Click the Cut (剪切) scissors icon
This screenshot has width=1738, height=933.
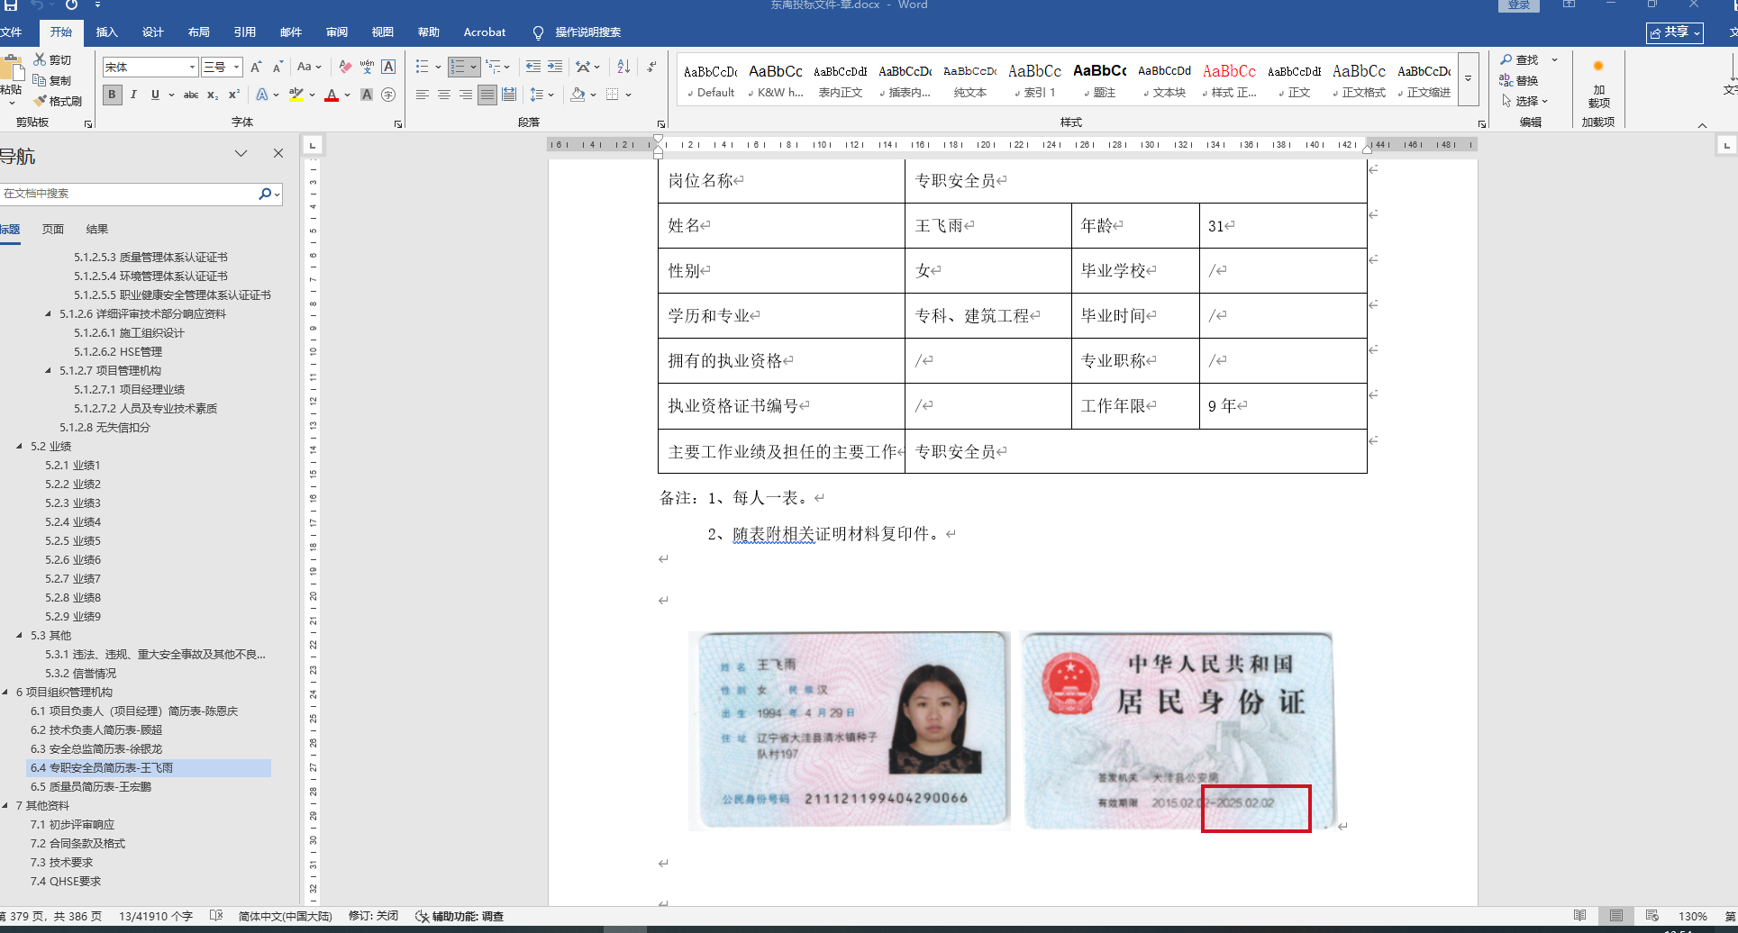(41, 59)
